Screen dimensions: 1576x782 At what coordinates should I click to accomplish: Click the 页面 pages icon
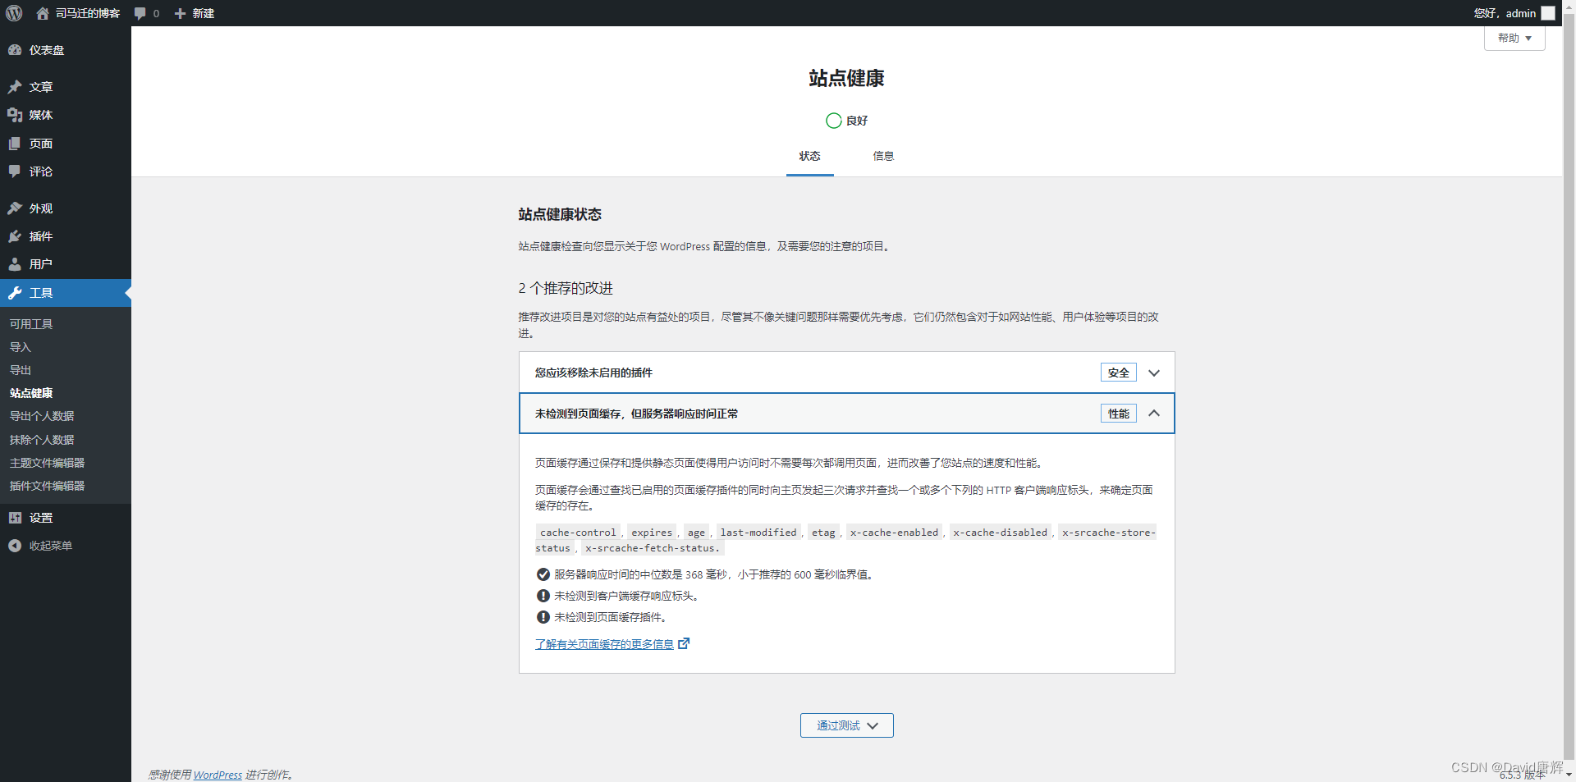pyautogui.click(x=15, y=144)
